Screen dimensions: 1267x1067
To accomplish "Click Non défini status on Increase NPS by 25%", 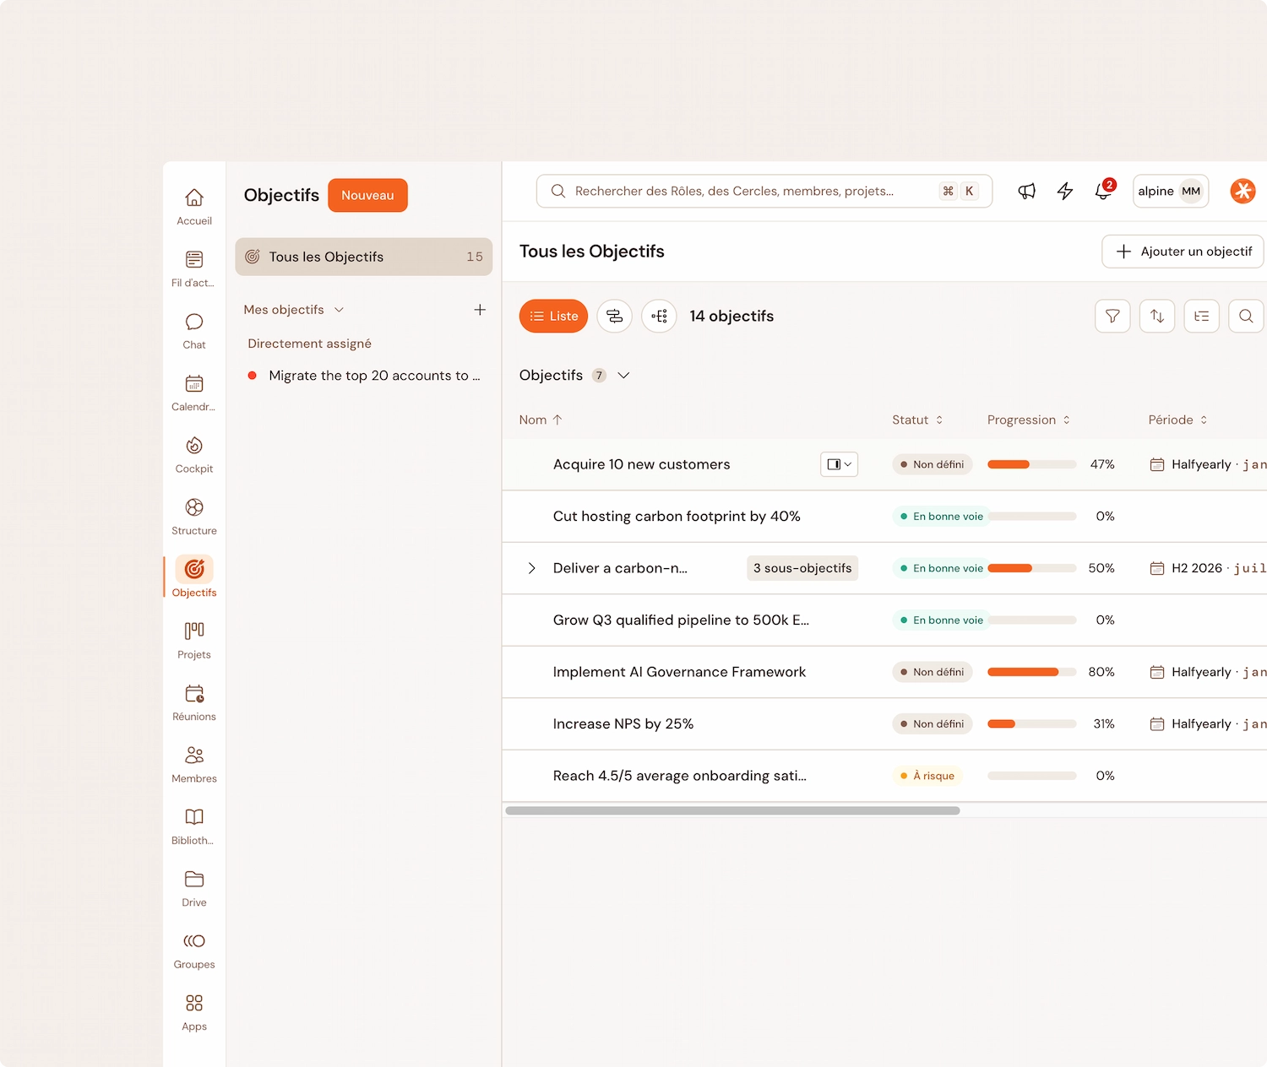I will 933,724.
